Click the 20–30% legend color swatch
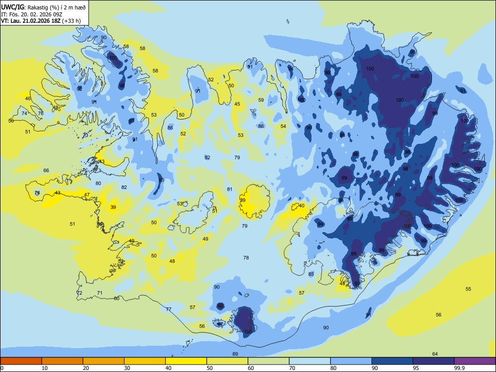This screenshot has width=496, height=372. tap(104, 361)
